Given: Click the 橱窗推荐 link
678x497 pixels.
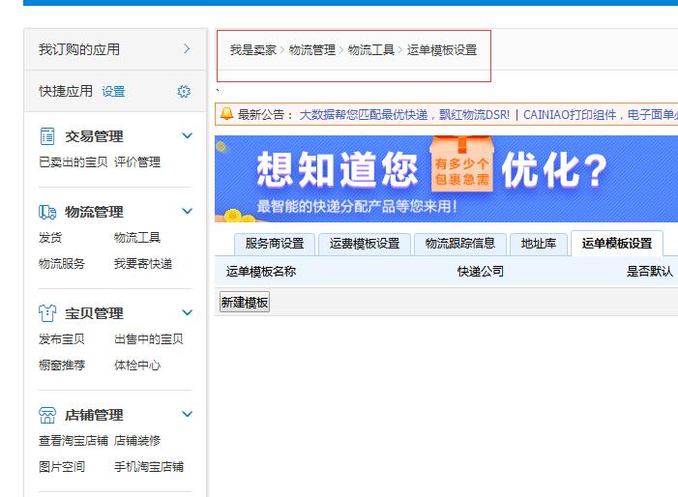Looking at the screenshot, I should tap(62, 365).
